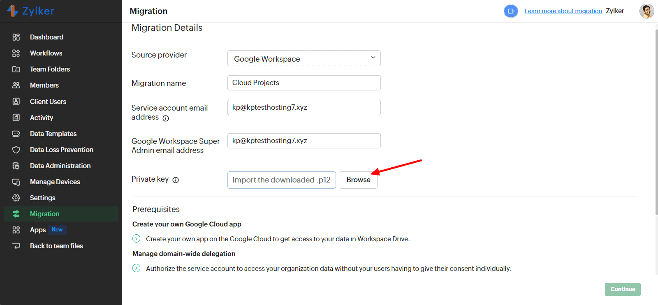Click the Migration name text field
The width and height of the screenshot is (658, 305).
(304, 83)
